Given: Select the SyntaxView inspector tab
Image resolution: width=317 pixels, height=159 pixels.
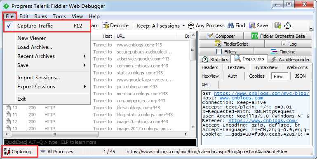Looking at the screenshot, I should [x=266, y=67].
